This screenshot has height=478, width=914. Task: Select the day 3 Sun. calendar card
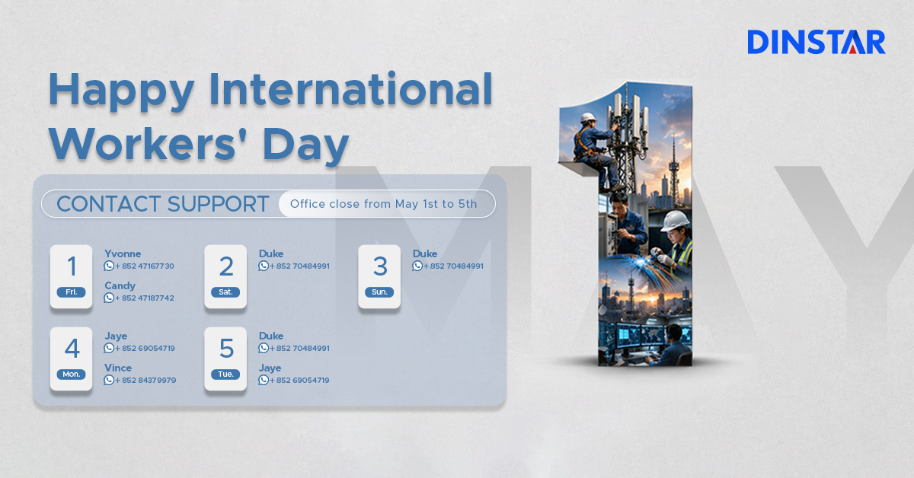tap(379, 276)
